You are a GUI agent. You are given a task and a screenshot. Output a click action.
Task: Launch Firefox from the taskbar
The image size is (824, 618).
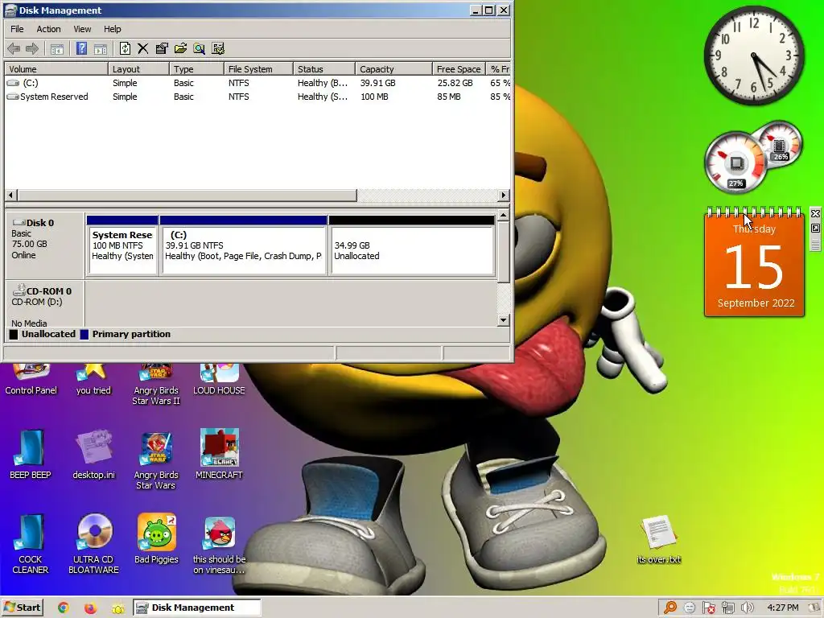coord(90,608)
